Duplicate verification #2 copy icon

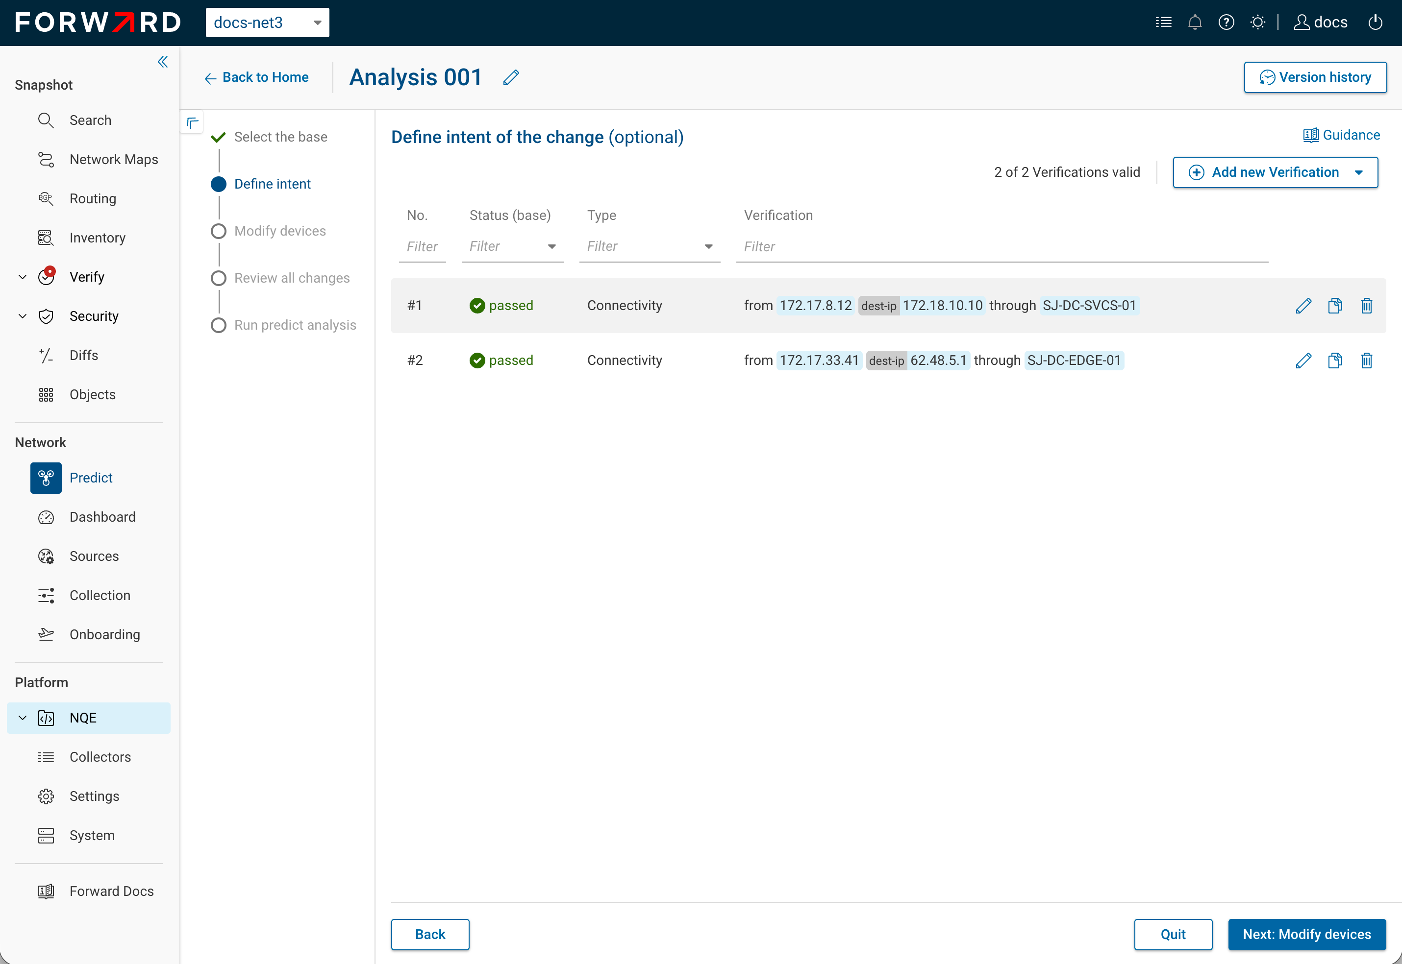click(x=1335, y=361)
